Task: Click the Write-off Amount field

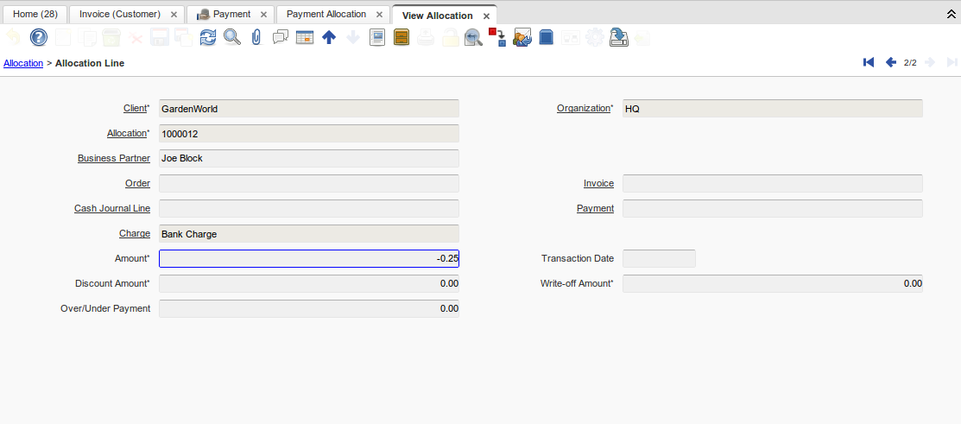Action: click(x=772, y=284)
